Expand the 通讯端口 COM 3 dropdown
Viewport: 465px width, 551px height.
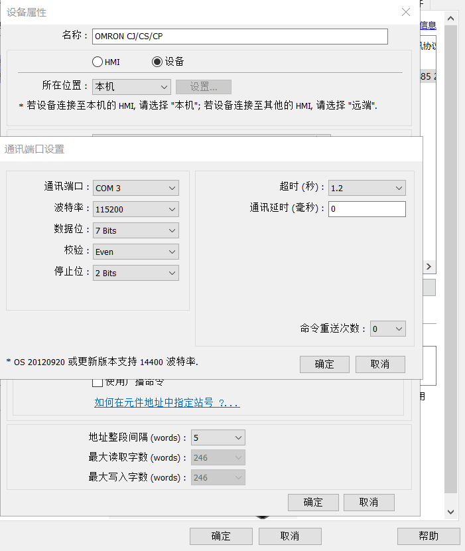pos(136,188)
